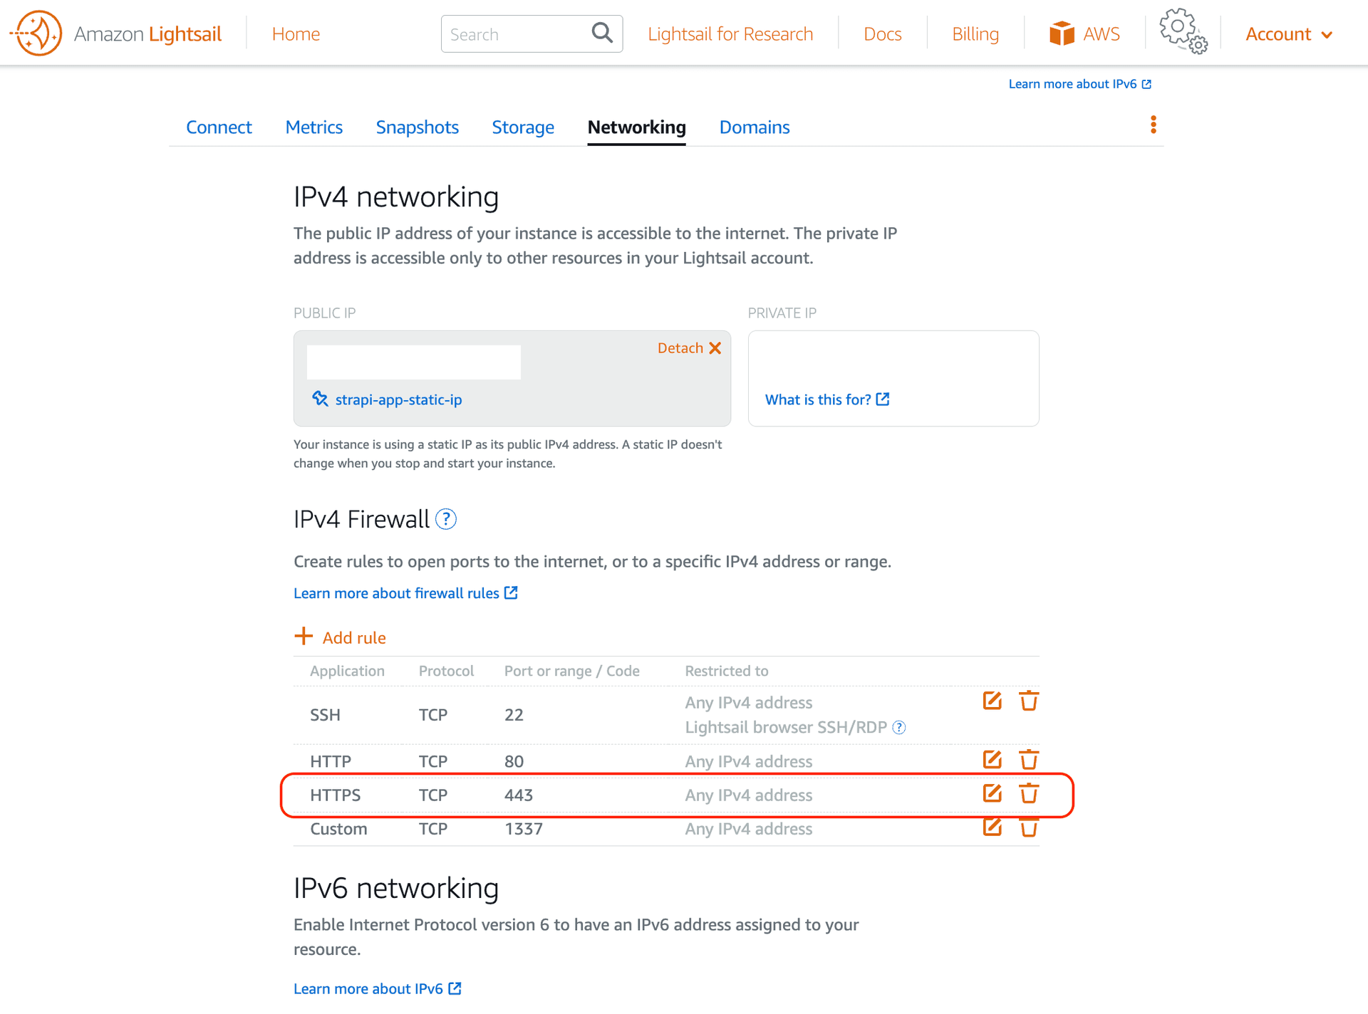Click the Restricted to column header

point(727,671)
